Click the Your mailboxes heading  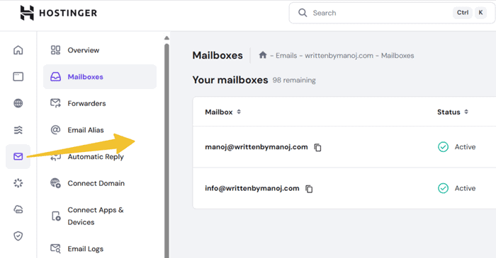[x=230, y=80]
